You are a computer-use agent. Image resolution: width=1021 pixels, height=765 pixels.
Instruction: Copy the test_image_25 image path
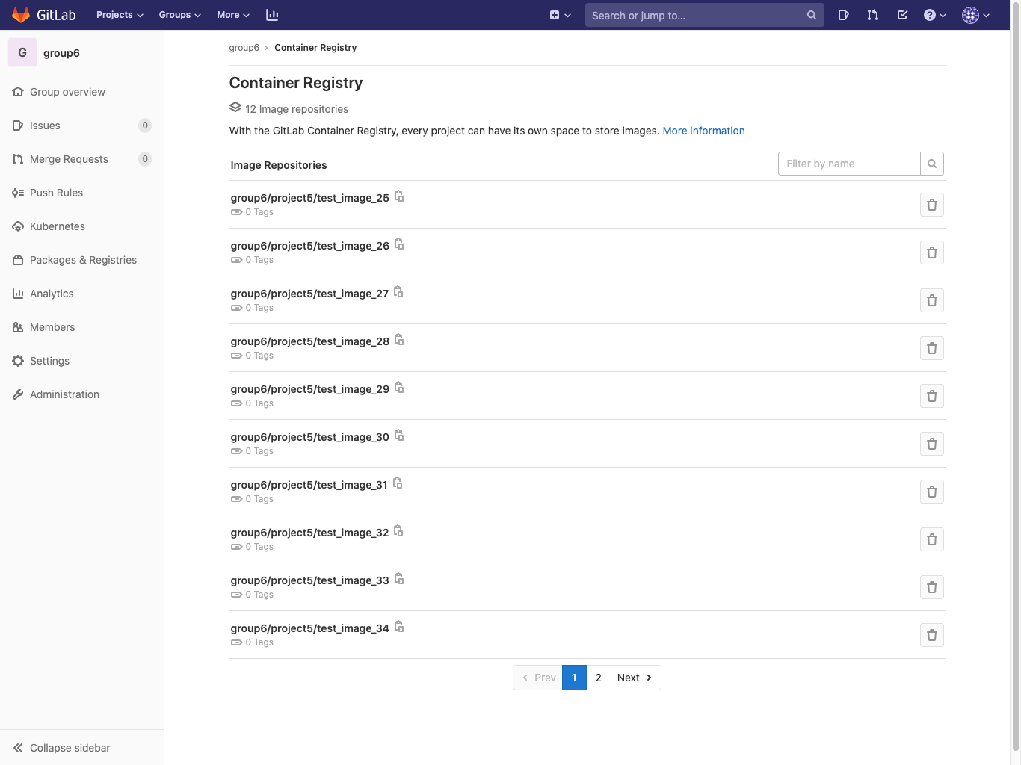pos(399,196)
